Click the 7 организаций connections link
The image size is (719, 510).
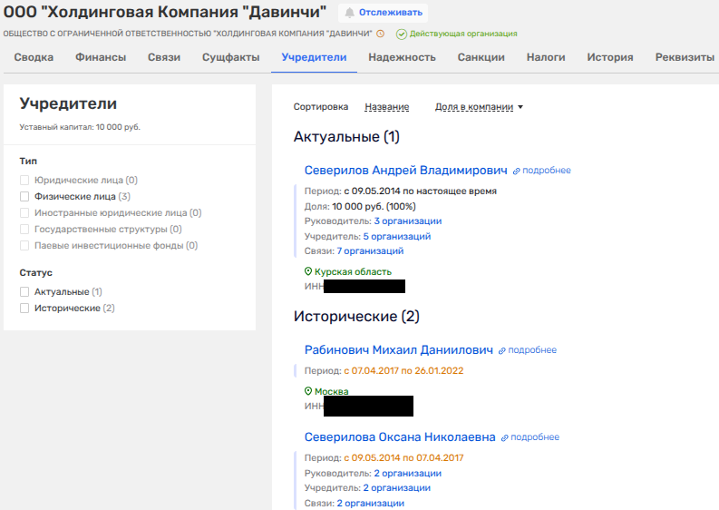click(370, 251)
